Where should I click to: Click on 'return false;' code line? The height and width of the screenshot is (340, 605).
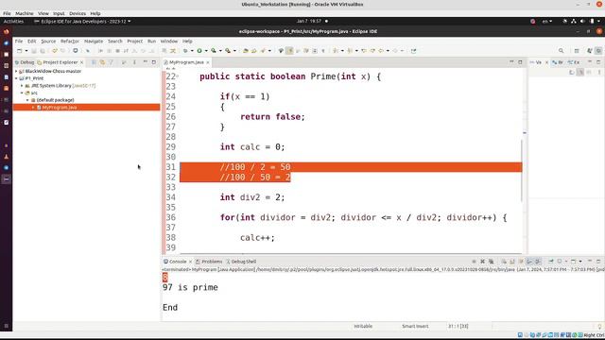[272, 117]
